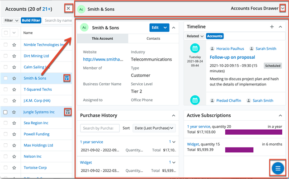Click the second calendar icon near Piedad Chaffin

click(195, 100)
